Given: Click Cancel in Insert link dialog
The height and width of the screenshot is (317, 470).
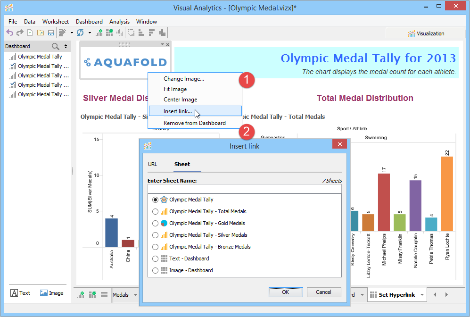Looking at the screenshot, I should [x=324, y=292].
